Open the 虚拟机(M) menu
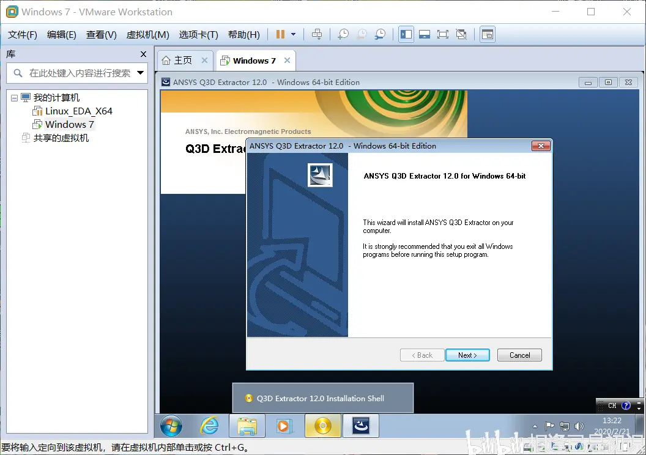This screenshot has height=455, width=646. 147,35
